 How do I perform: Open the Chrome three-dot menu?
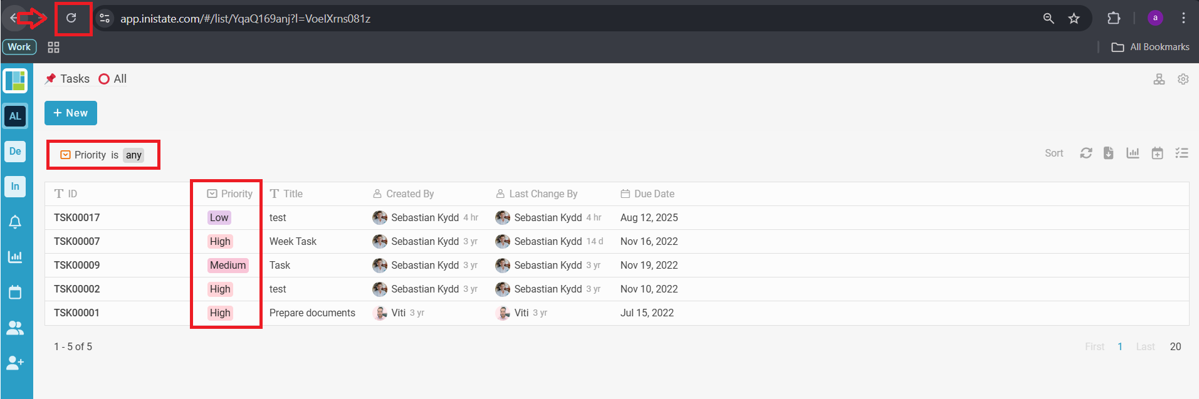tap(1183, 18)
